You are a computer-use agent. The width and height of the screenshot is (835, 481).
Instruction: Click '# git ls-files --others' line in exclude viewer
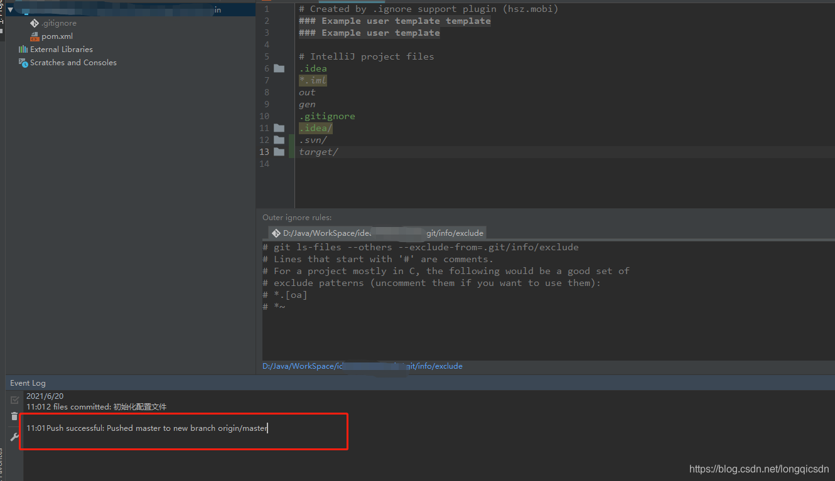421,247
